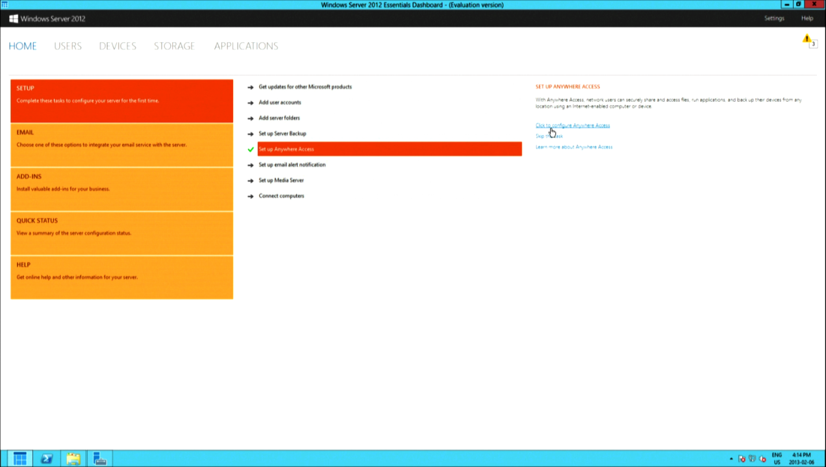Click the muted volume tray icon

[x=763, y=459]
